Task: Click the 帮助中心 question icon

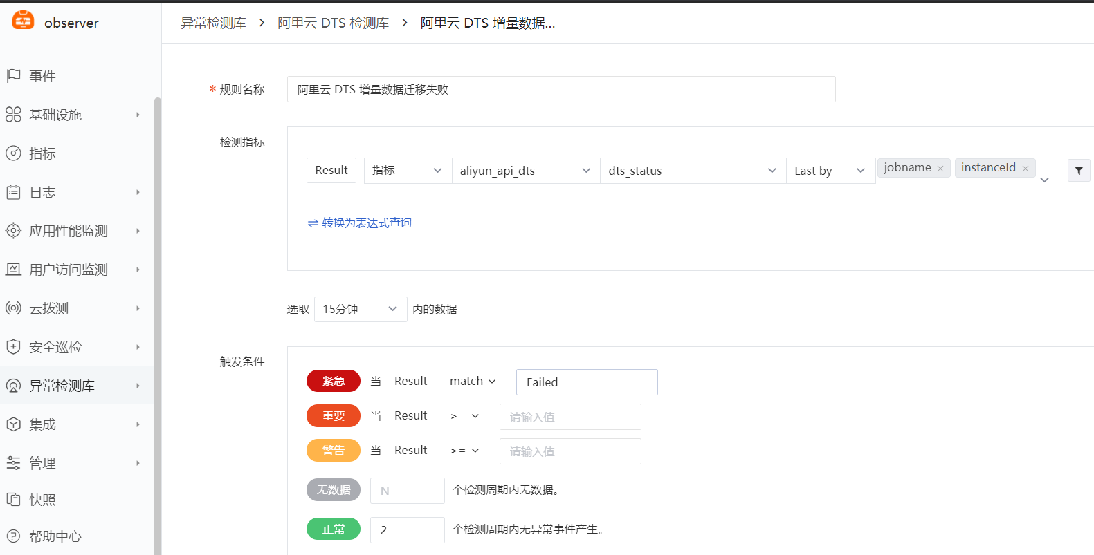Action: coord(13,536)
